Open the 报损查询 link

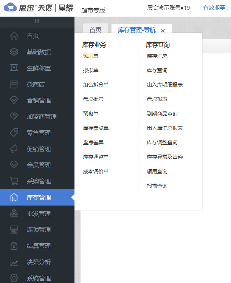(x=157, y=186)
